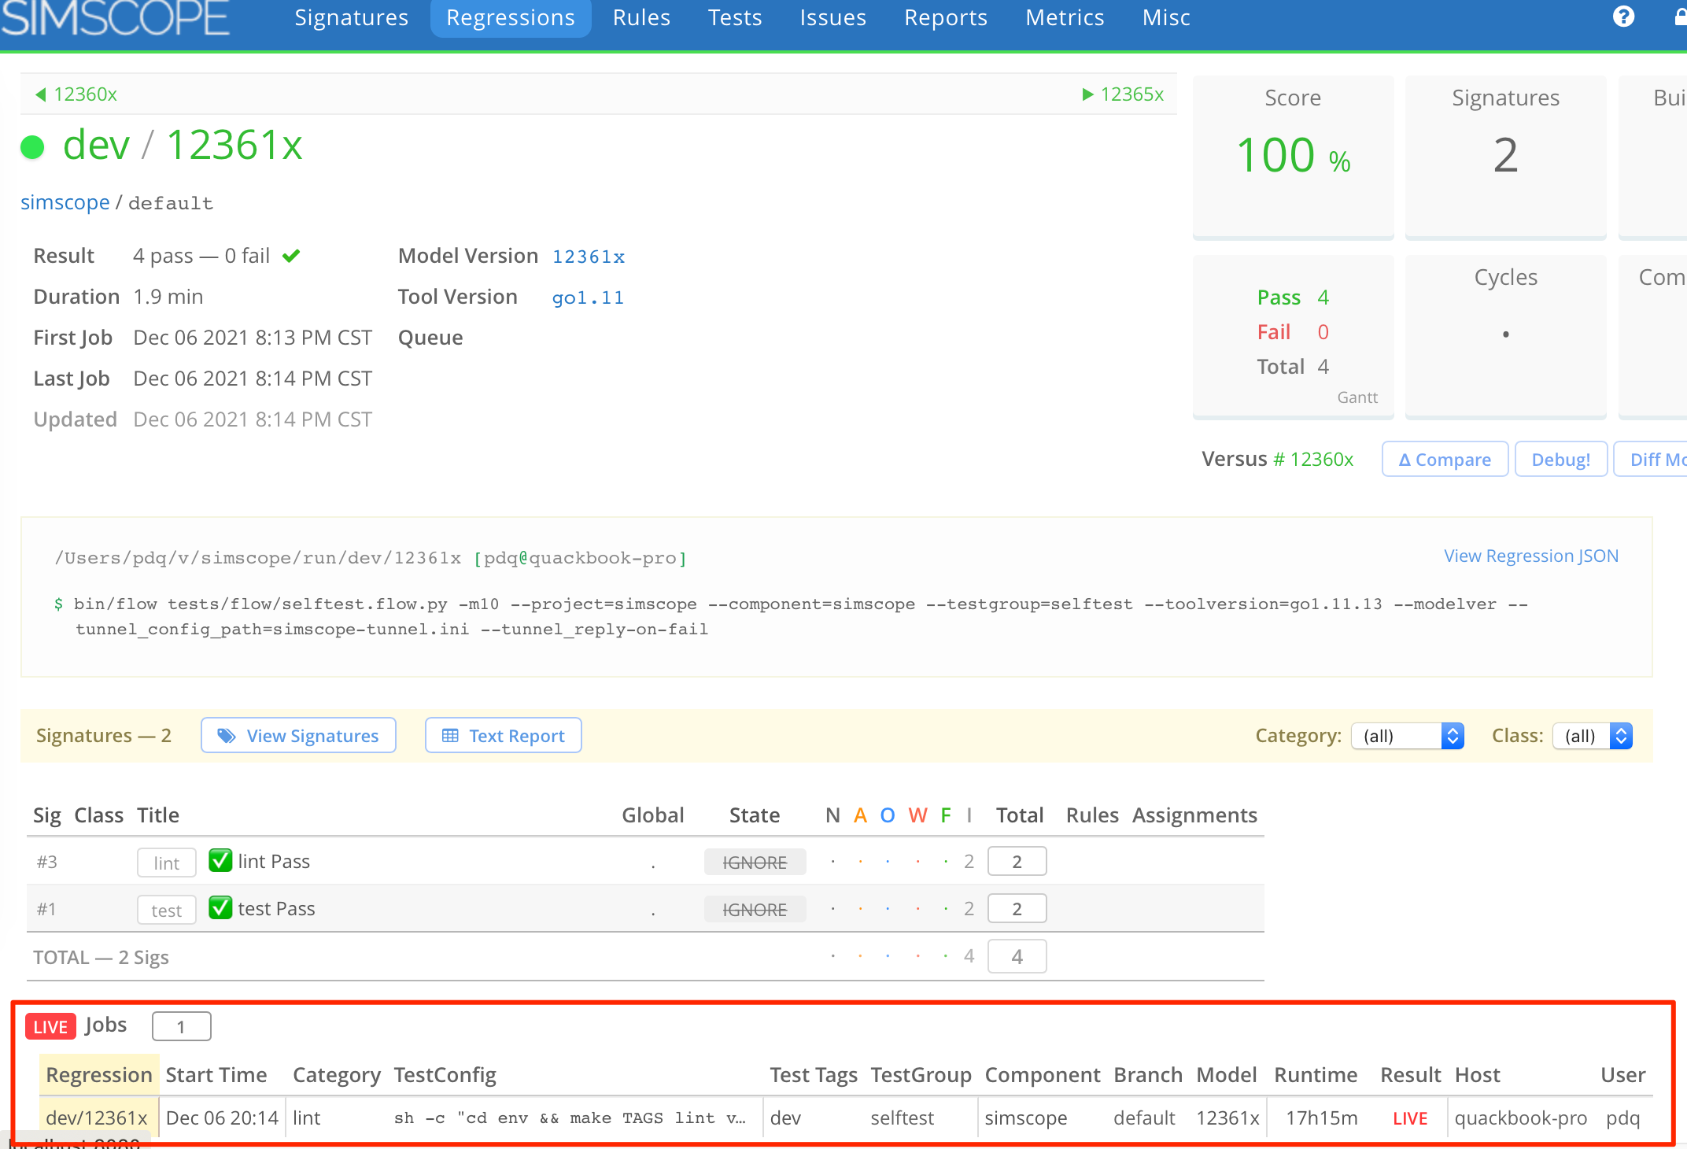1687x1149 pixels.
Task: Sort by Start Time column
Action: point(216,1075)
